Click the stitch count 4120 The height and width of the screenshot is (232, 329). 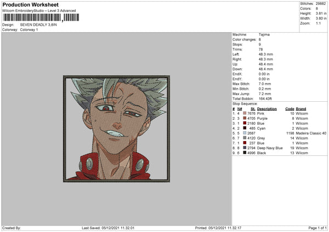coord(251,138)
